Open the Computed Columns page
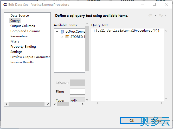 25,31
